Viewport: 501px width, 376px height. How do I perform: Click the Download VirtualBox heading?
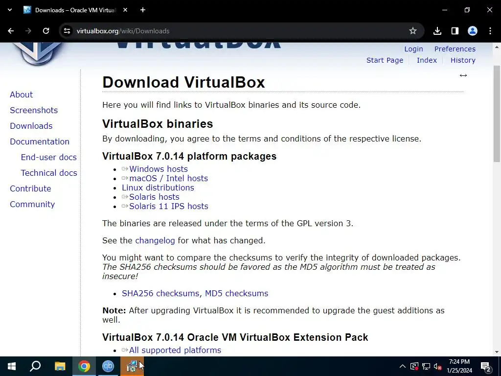[183, 82]
